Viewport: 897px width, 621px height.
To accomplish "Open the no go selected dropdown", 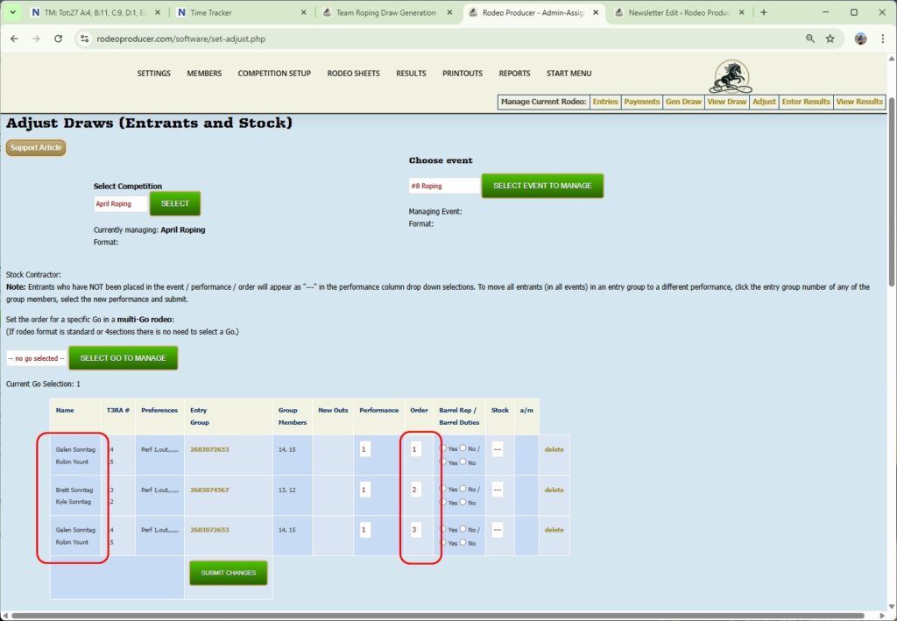I will pos(37,358).
